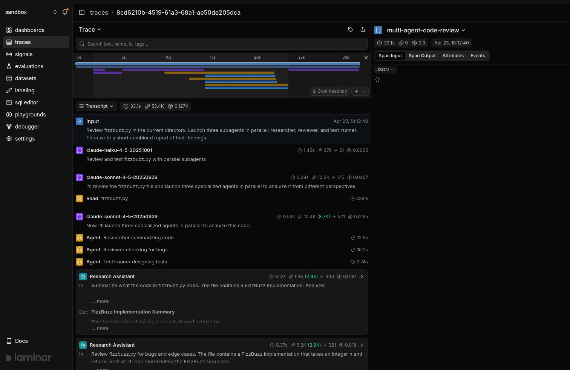Select the Input row icon
This screenshot has width=570, height=370.
pos(80,121)
